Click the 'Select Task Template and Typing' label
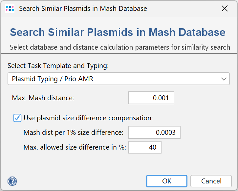The width and height of the screenshot is (238, 191). coord(58,66)
